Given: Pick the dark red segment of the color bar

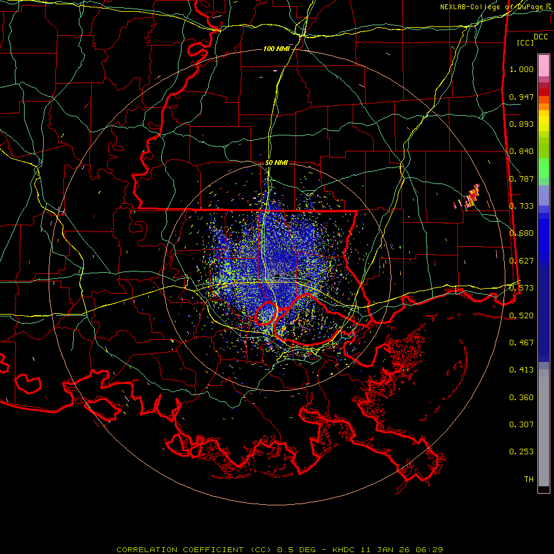Looking at the screenshot, I should click(x=544, y=92).
